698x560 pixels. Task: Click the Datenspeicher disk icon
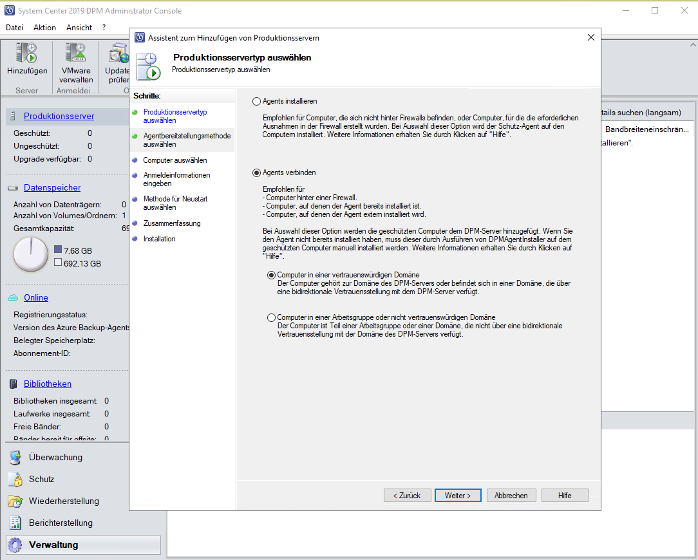(13, 188)
